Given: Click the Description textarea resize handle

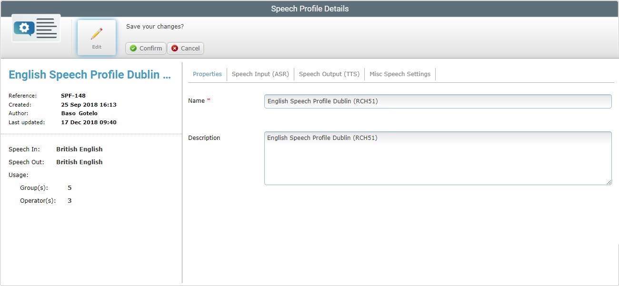Looking at the screenshot, I should click(x=609, y=182).
